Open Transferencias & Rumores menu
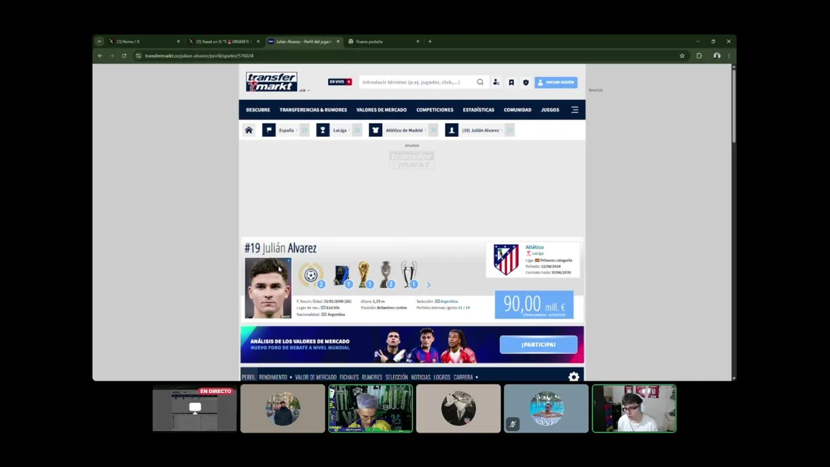830x467 pixels. click(x=313, y=110)
